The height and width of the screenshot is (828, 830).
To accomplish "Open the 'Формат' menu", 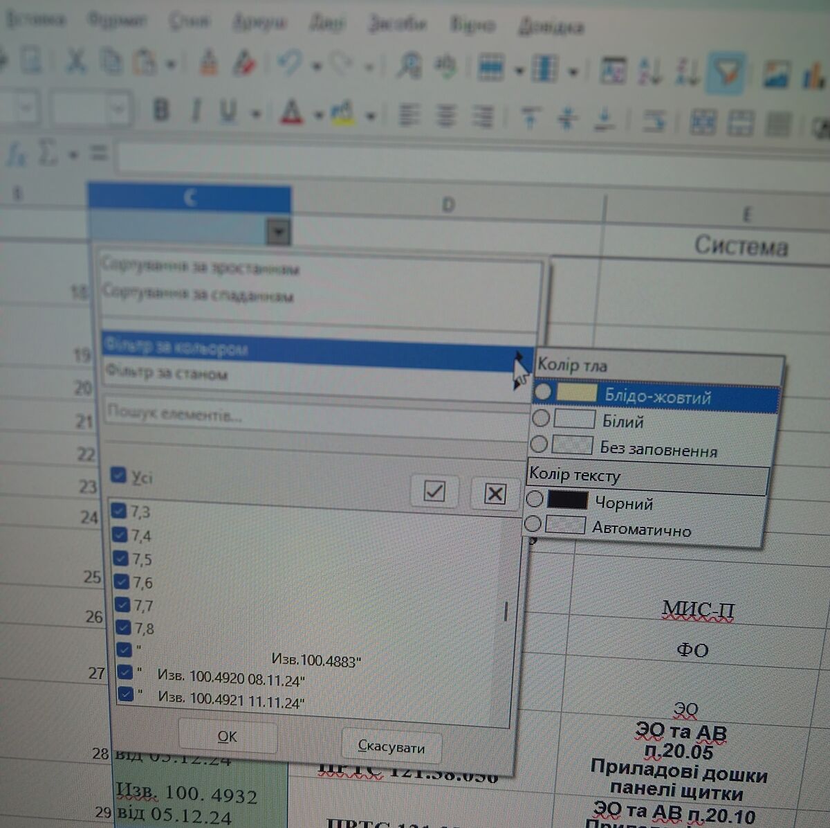I will tap(116, 20).
